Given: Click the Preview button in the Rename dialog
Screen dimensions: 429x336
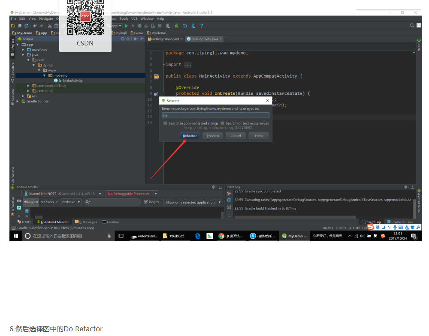Looking at the screenshot, I should (213, 136).
